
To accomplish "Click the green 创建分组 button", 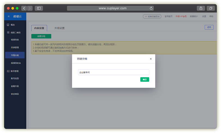I will pyautogui.click(x=41, y=36).
